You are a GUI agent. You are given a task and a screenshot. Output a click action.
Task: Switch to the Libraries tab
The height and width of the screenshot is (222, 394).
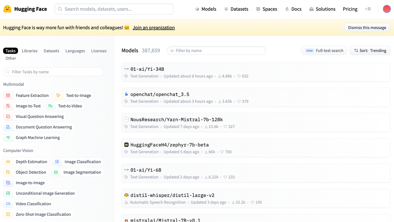tap(29, 51)
